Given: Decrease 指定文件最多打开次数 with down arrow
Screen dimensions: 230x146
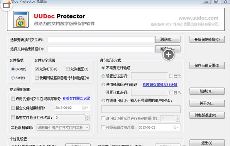Looking at the screenshot, I should (x=88, y=119).
